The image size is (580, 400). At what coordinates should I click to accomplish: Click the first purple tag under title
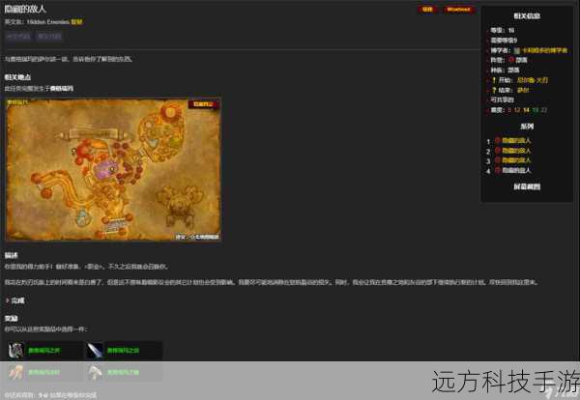(x=18, y=36)
